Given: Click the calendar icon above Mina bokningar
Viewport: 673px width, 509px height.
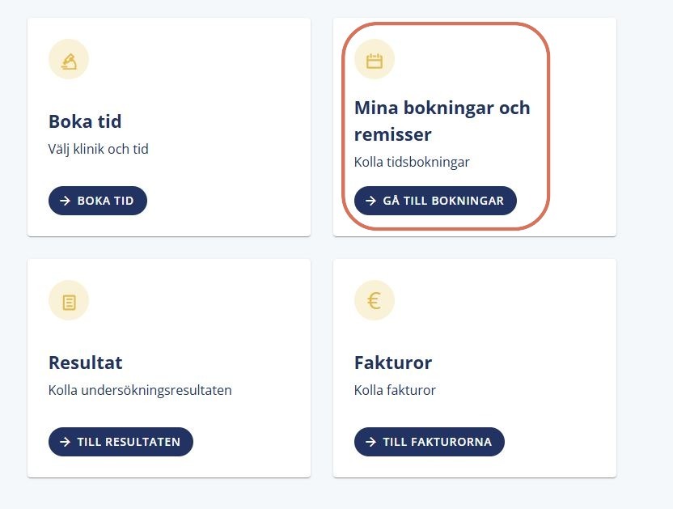Looking at the screenshot, I should pyautogui.click(x=375, y=59).
